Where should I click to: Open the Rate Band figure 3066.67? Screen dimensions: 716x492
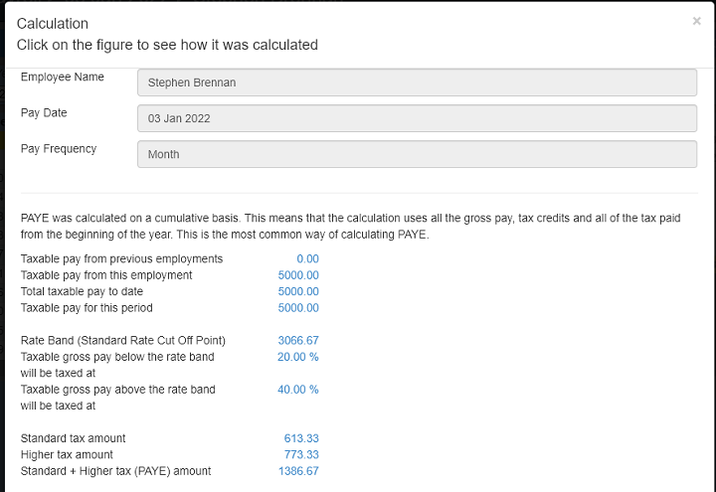(298, 340)
